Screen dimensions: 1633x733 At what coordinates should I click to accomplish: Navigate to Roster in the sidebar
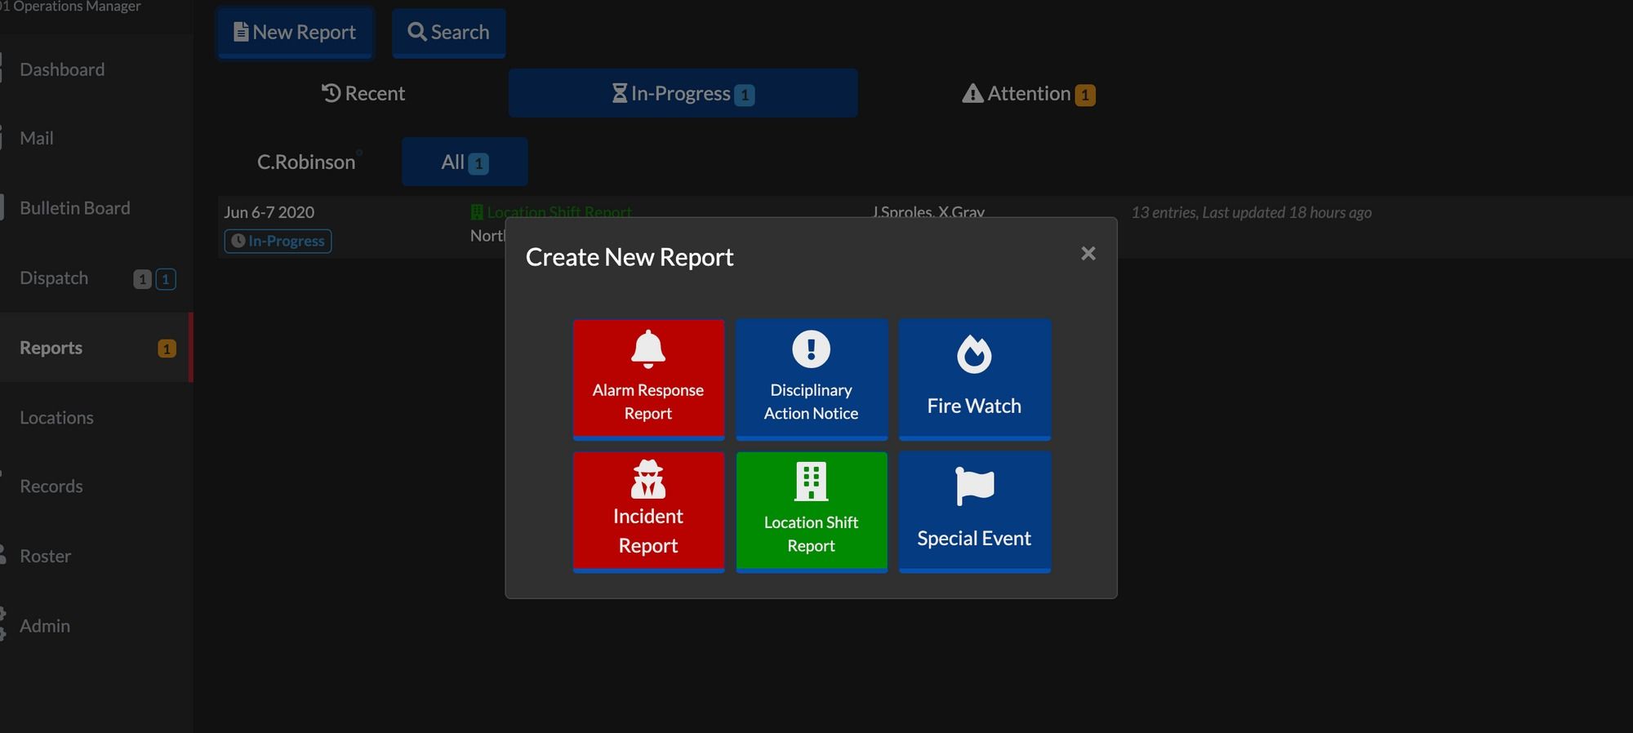pos(46,557)
